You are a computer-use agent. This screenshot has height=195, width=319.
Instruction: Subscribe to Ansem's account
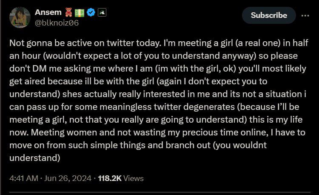[269, 15]
